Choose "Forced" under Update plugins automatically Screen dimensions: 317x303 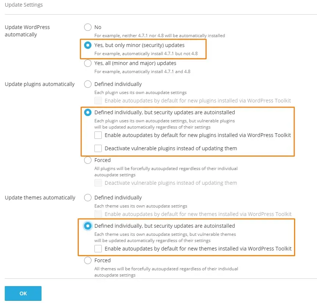[x=88, y=160]
